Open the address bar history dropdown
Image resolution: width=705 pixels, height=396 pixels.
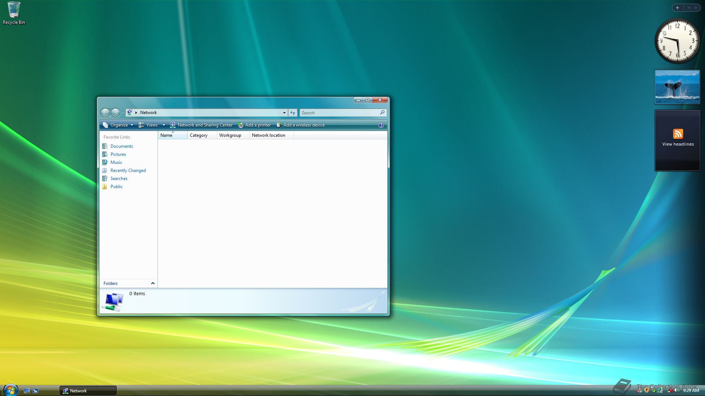[x=284, y=113]
